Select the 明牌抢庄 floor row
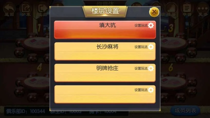This screenshot has height=118, width=210. [x=105, y=73]
